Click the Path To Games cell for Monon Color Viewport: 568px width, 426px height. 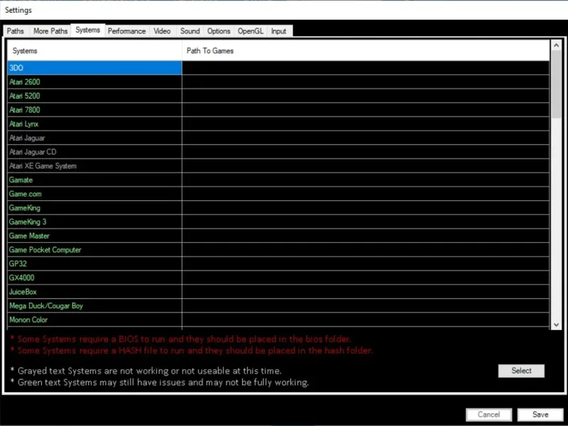(366, 320)
